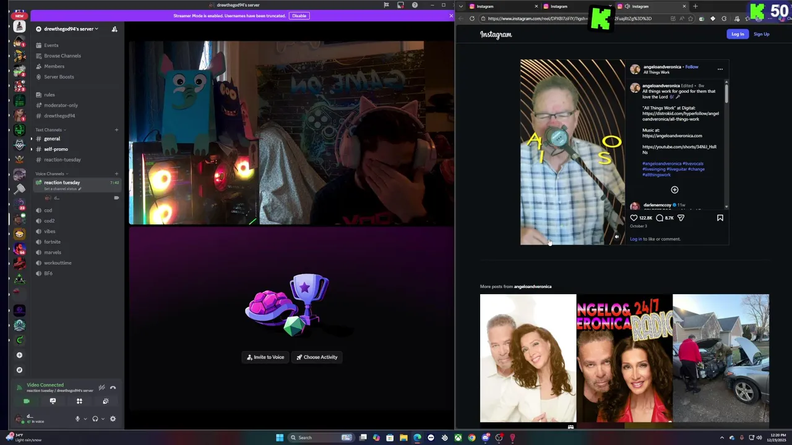Load more comments with circled plus icon

(x=674, y=190)
